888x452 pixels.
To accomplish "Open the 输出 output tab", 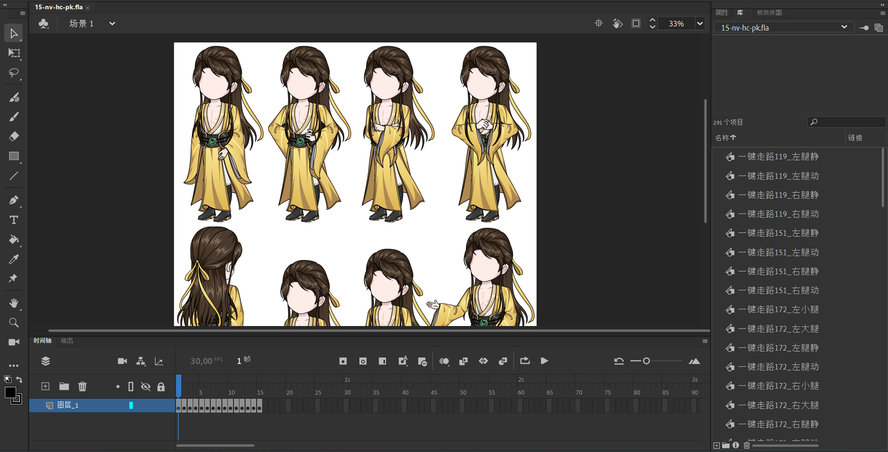I will point(67,341).
